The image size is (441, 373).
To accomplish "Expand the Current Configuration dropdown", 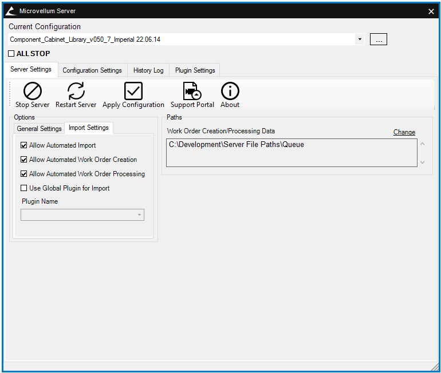I will tap(359, 39).
